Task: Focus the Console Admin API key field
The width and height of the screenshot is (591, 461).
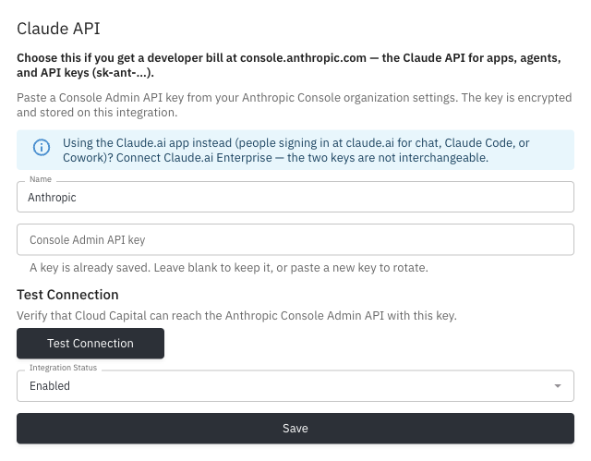Action: click(295, 239)
